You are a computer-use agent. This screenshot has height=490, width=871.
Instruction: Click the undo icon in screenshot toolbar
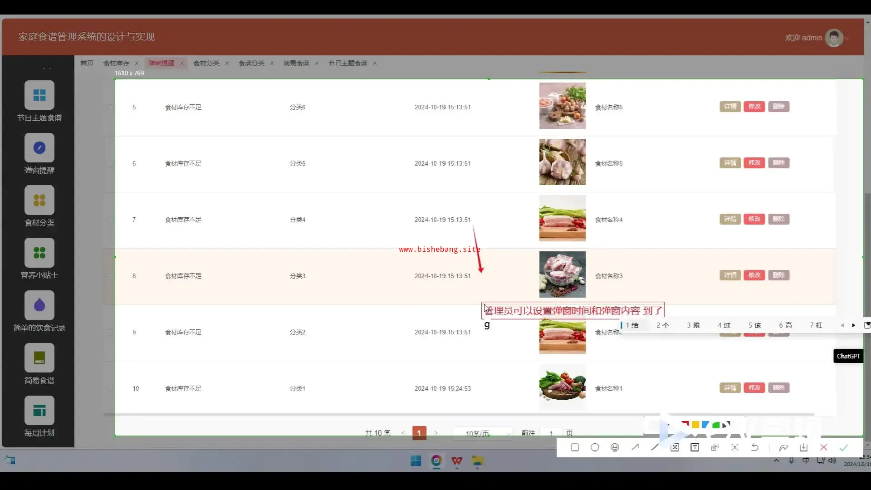click(755, 447)
